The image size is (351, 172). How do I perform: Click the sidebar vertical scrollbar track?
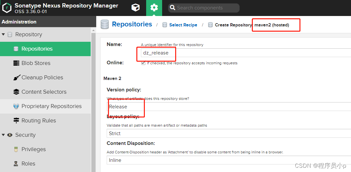pyautogui.click(x=94, y=103)
